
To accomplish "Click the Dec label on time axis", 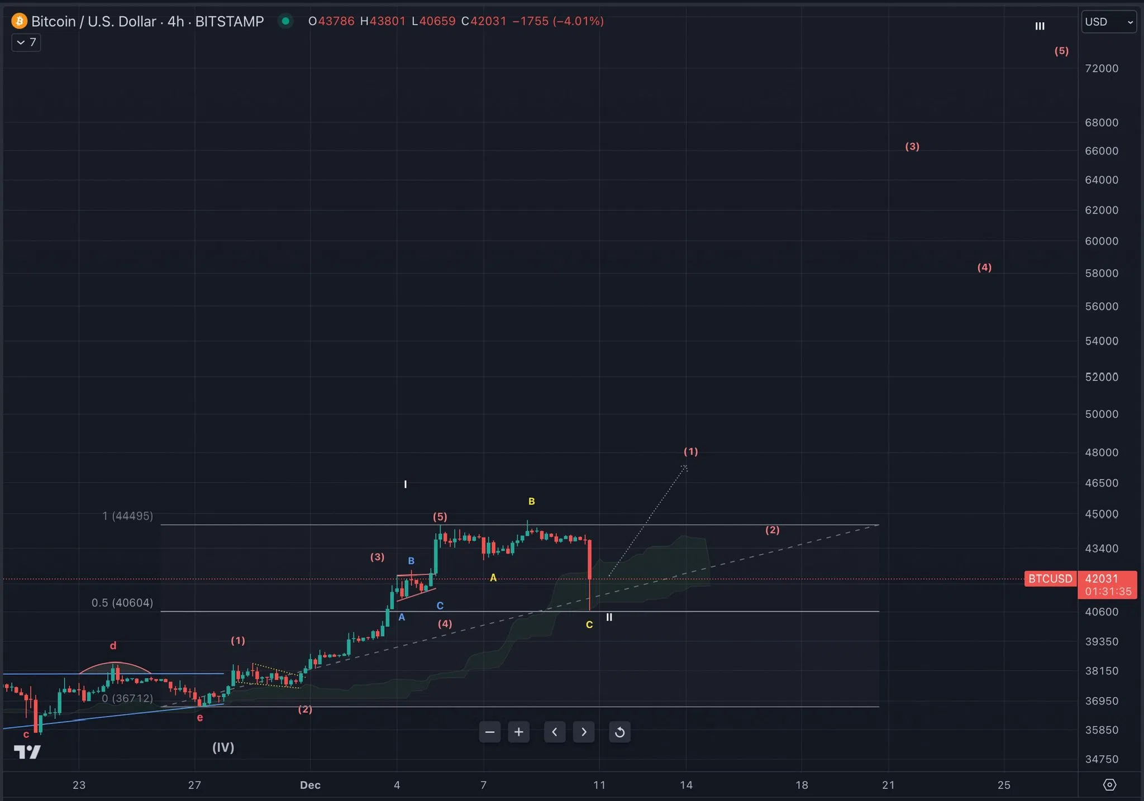I will click(x=310, y=785).
